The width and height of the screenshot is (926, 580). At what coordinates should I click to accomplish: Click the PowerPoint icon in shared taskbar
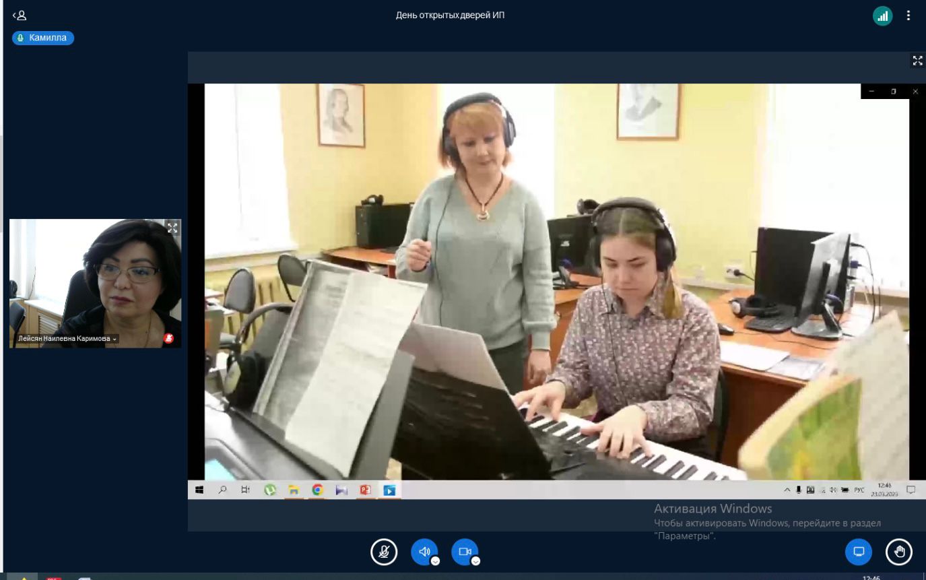coord(365,490)
